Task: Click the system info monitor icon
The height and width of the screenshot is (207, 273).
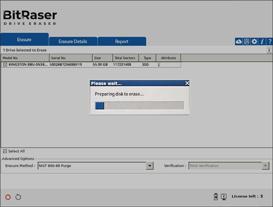Action: (x=224, y=197)
